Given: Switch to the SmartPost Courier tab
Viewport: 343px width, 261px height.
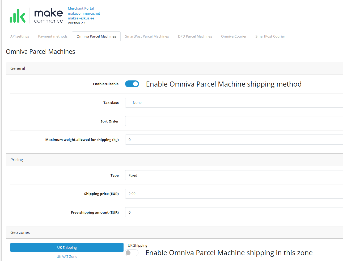Looking at the screenshot, I should [270, 36].
